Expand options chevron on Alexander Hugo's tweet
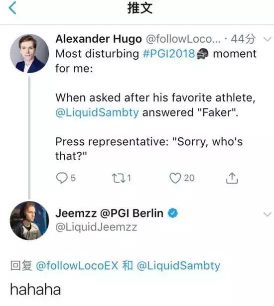274x306 pixels. click(267, 39)
